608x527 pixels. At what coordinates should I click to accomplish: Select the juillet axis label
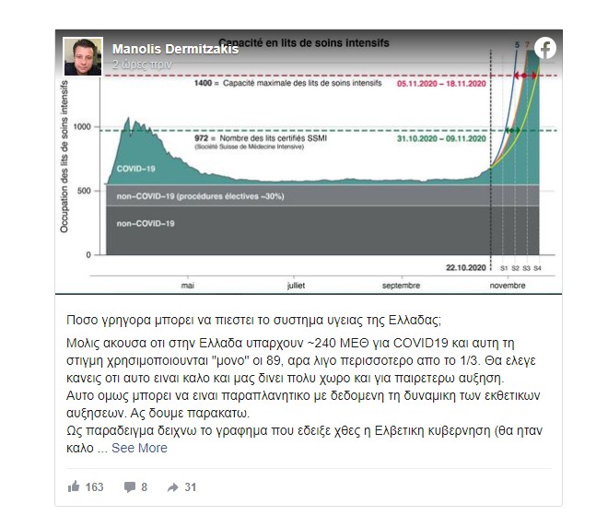(297, 287)
